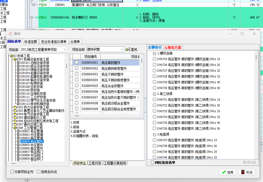Viewport: 263px width, 182px height.
Task: Open the 工程量计算规则 bottom tab
Action: pyautogui.click(x=115, y=163)
